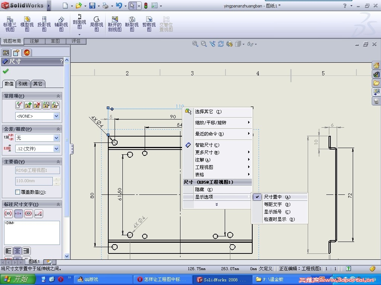Viewport: 381px width, 285px height.
Task: Collapse the 标注尺寸文字 section
Action: coord(58,204)
